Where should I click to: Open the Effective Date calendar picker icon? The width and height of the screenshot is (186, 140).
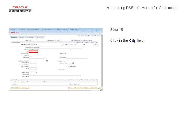click(36, 45)
